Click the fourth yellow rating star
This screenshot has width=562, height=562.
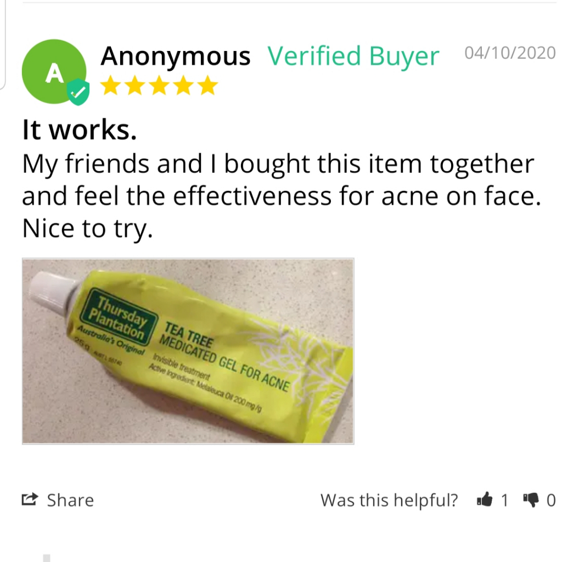click(x=183, y=85)
